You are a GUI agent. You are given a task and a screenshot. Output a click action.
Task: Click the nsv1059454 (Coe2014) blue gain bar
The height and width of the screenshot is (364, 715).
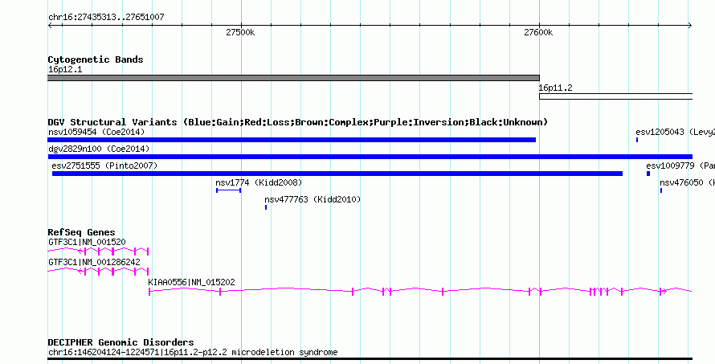point(292,140)
